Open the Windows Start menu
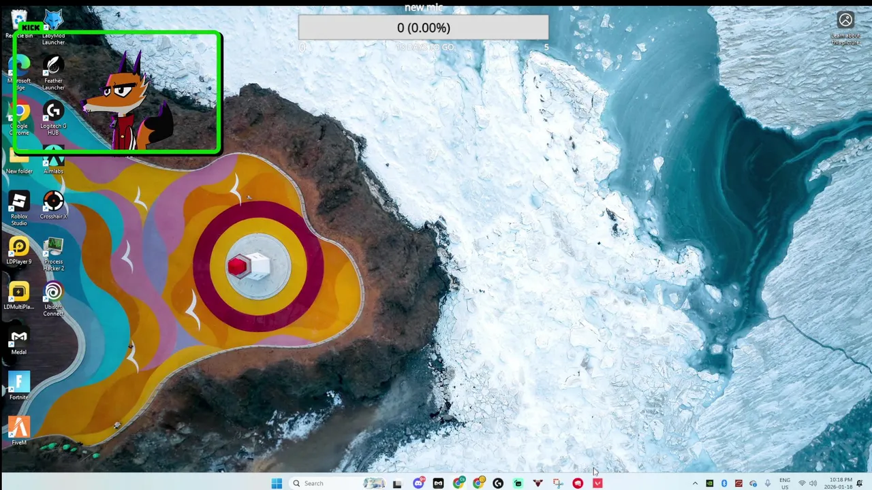872x490 pixels. 277,483
